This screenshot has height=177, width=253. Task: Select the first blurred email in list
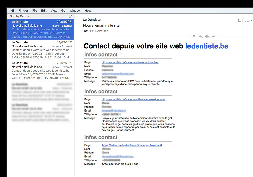click(x=41, y=92)
